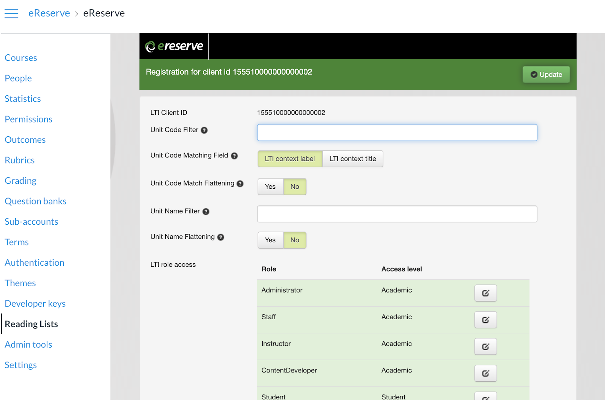Click the Unit Name Filter help icon

[206, 212]
